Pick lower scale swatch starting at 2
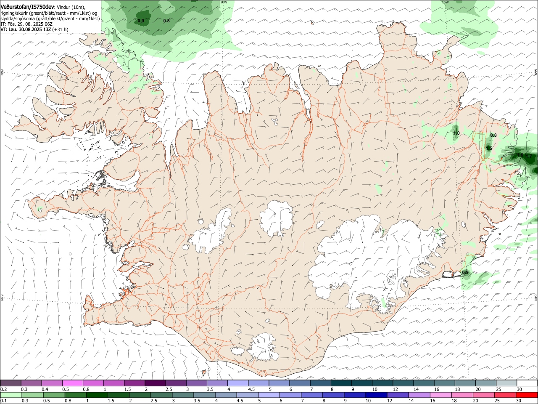The height and width of the screenshot is (404, 538). tap(140, 395)
